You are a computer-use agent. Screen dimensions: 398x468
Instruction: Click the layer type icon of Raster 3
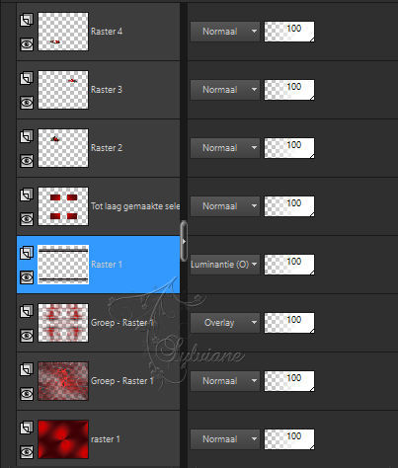coord(27,78)
